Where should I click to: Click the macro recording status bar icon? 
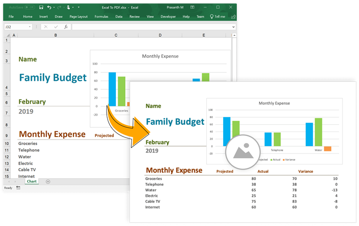(x=18, y=188)
